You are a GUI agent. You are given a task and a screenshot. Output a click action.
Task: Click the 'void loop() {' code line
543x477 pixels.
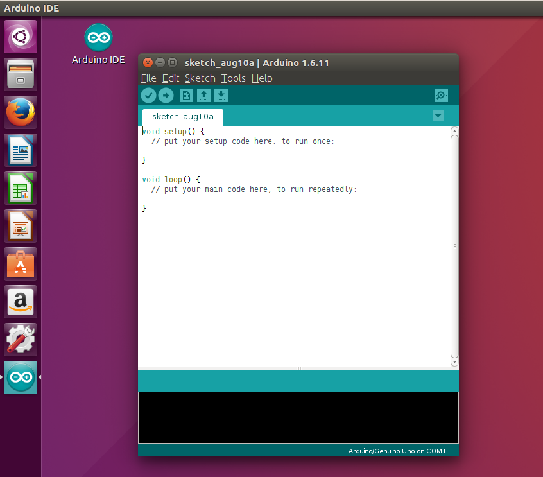[x=171, y=180]
